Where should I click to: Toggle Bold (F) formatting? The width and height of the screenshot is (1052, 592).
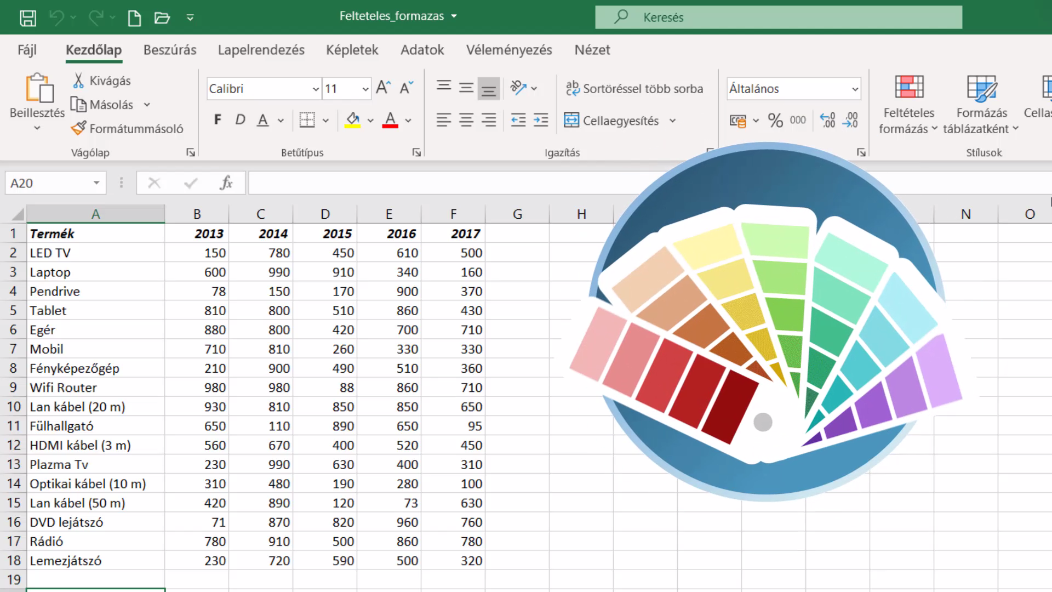(218, 120)
